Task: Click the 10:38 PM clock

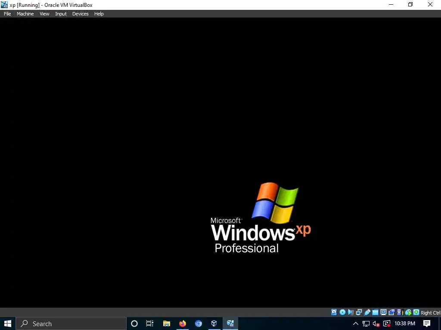Action: 405,324
